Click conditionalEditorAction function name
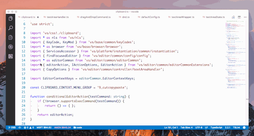The image size is (254, 136). click(x=67, y=97)
